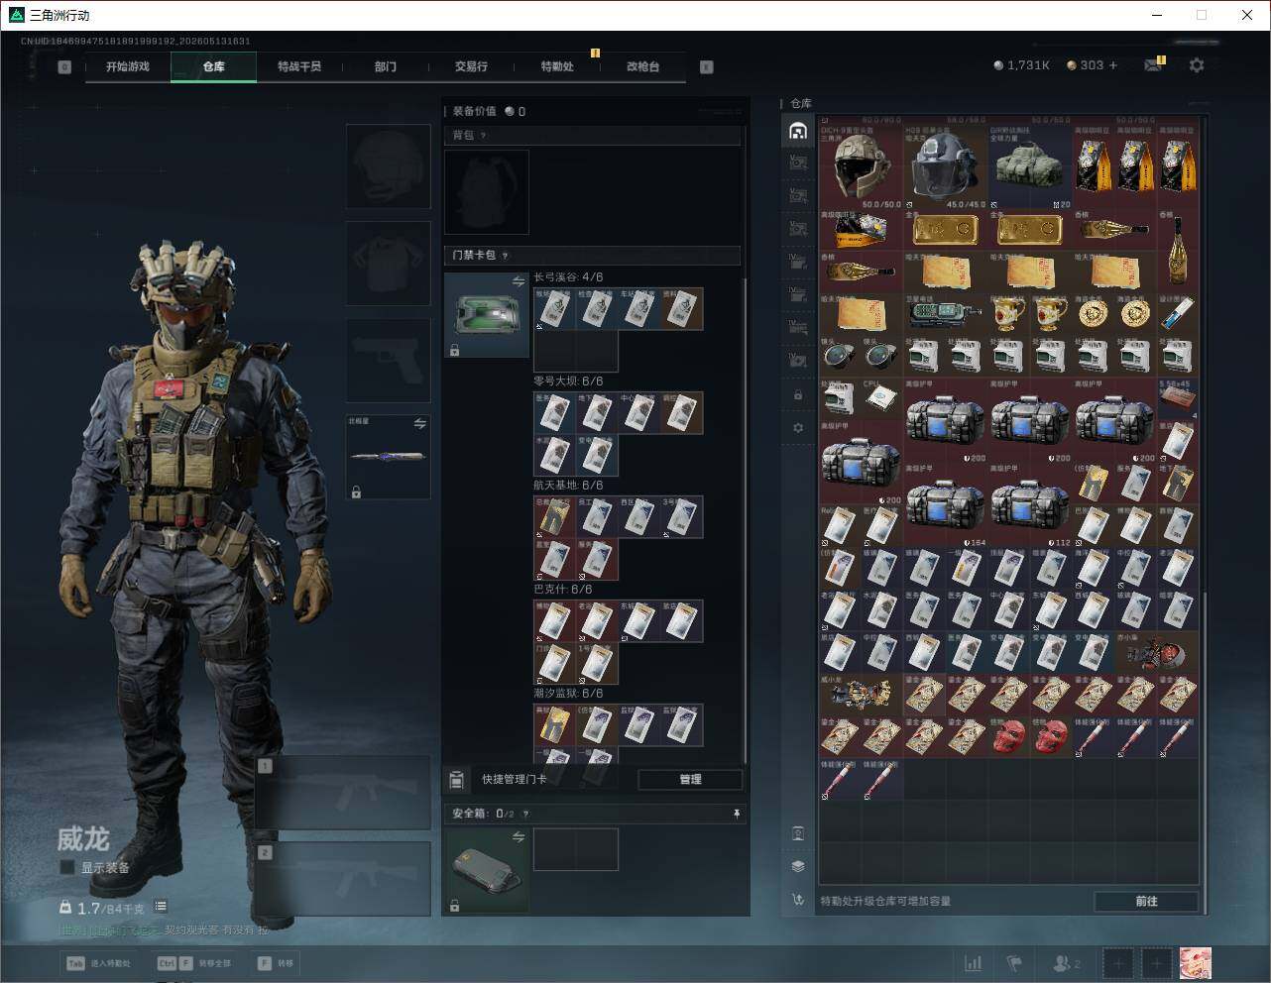Open the mail envelope icon
The width and height of the screenshot is (1271, 983).
[1153, 65]
